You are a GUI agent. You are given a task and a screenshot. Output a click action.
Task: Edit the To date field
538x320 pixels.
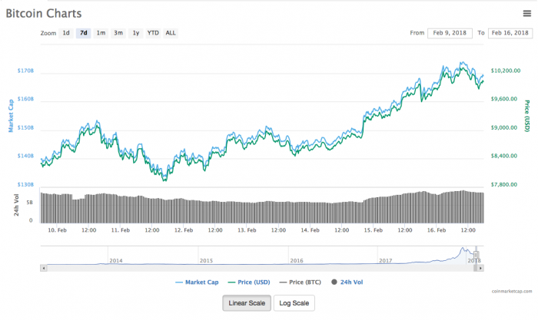[510, 33]
